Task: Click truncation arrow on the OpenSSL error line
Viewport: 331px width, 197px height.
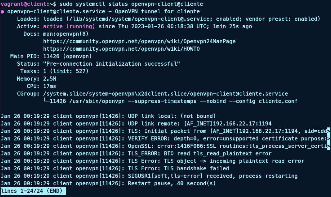Action: tap(328, 146)
